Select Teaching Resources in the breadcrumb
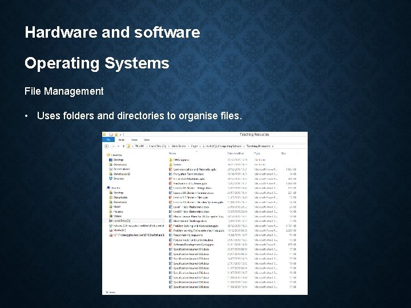Viewport: 411px width, 308px height. tap(258, 146)
